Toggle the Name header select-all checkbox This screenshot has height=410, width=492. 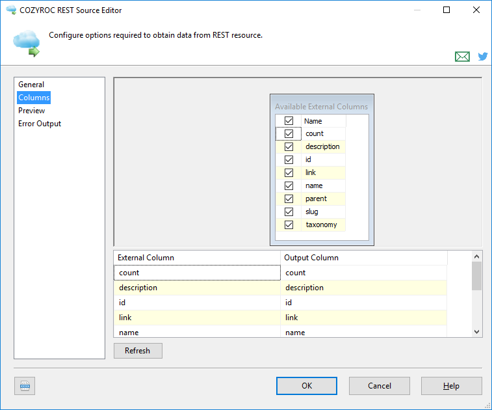(289, 120)
